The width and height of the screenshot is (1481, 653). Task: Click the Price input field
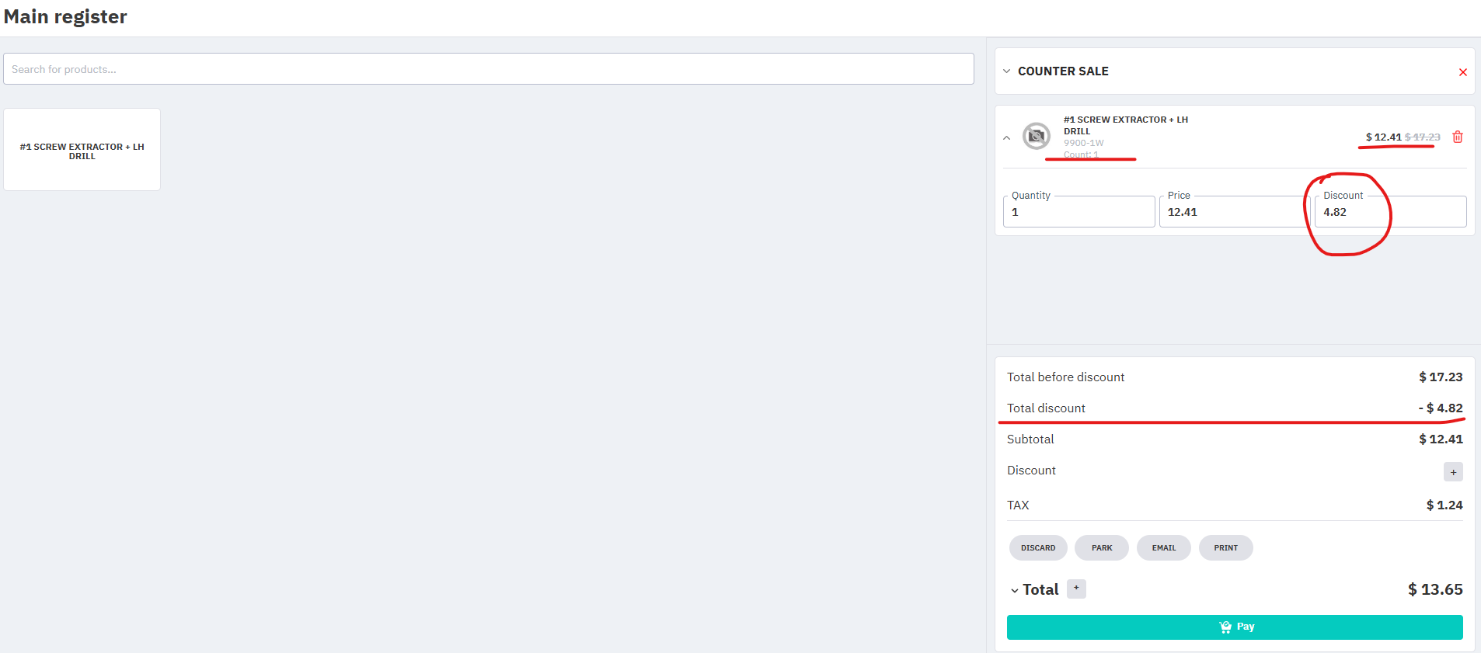tap(1233, 212)
